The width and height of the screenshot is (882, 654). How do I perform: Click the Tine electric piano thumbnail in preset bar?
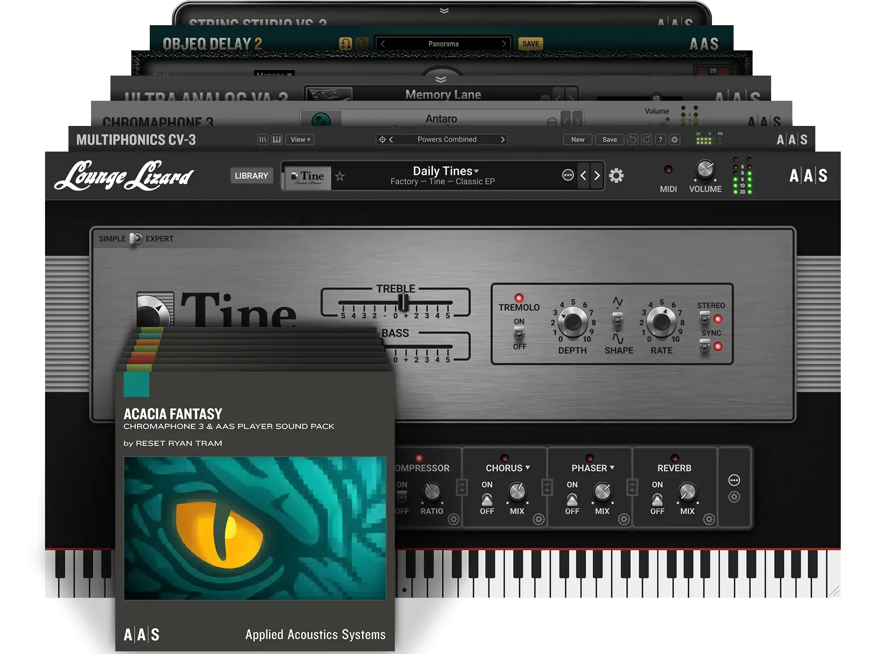[x=308, y=178]
